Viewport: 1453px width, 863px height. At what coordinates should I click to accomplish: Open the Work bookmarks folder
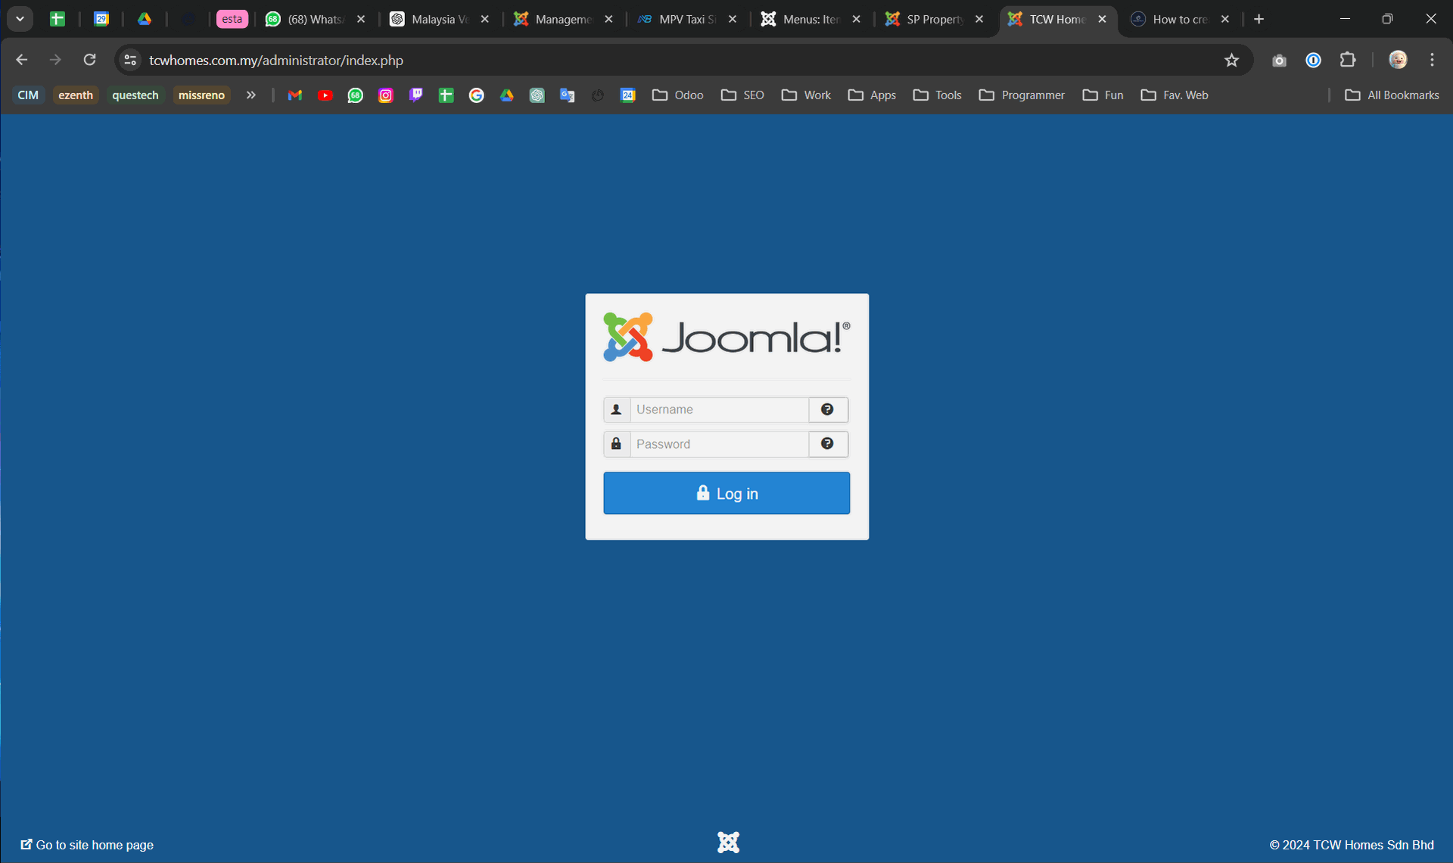click(x=807, y=95)
